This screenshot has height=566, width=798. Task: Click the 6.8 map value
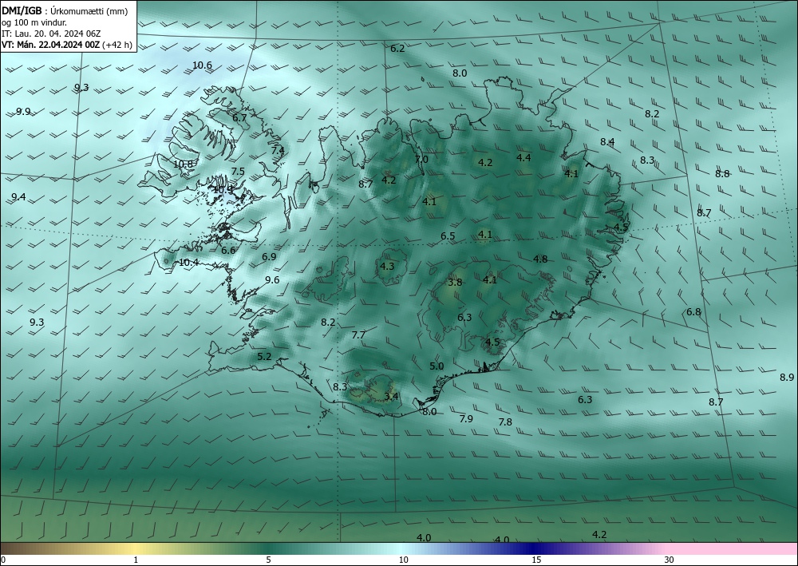click(x=693, y=312)
